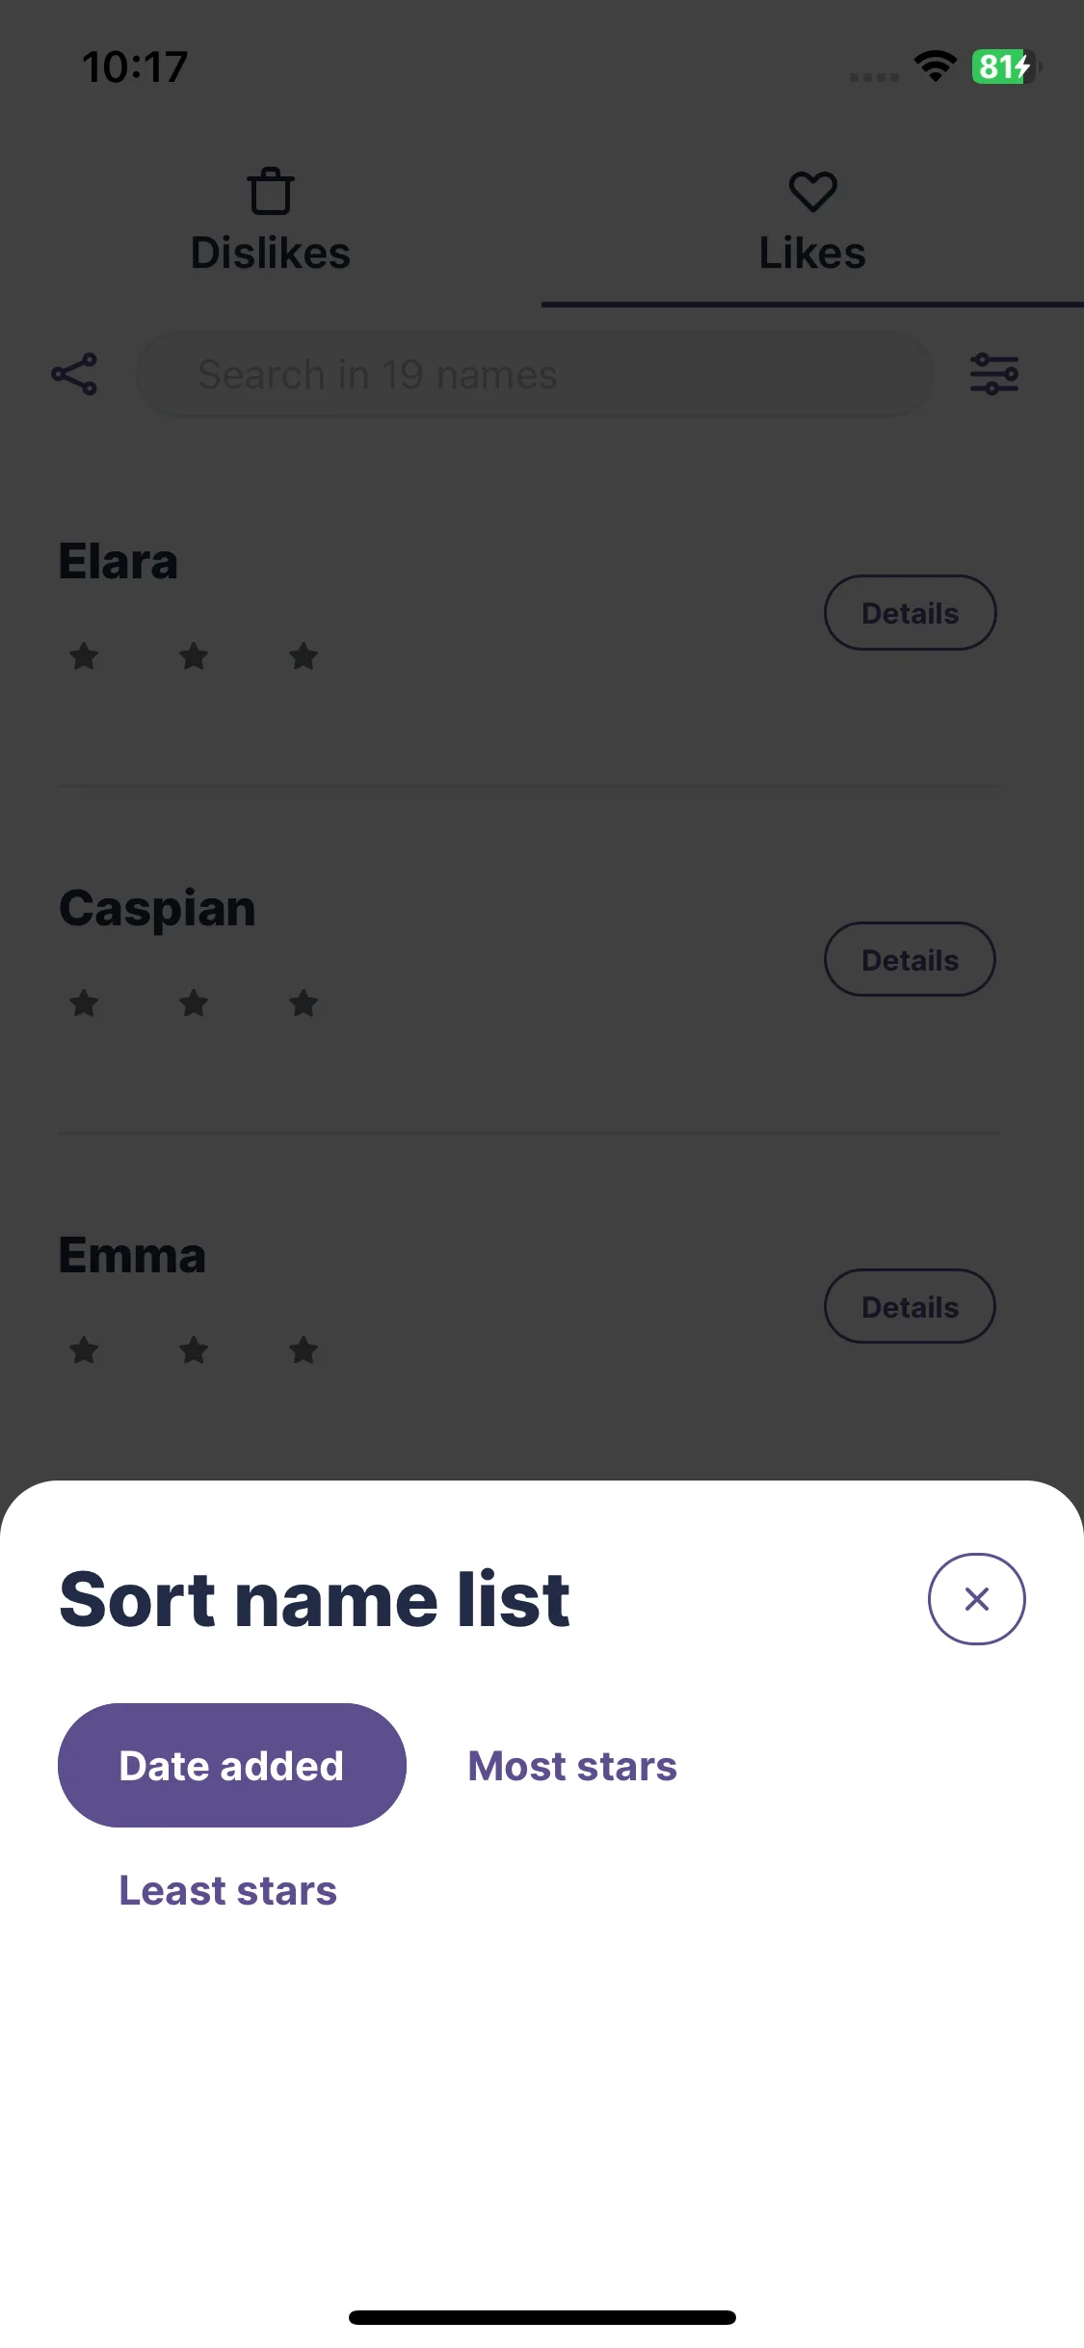
Task: Select Most stars sort option
Action: 572,1766
